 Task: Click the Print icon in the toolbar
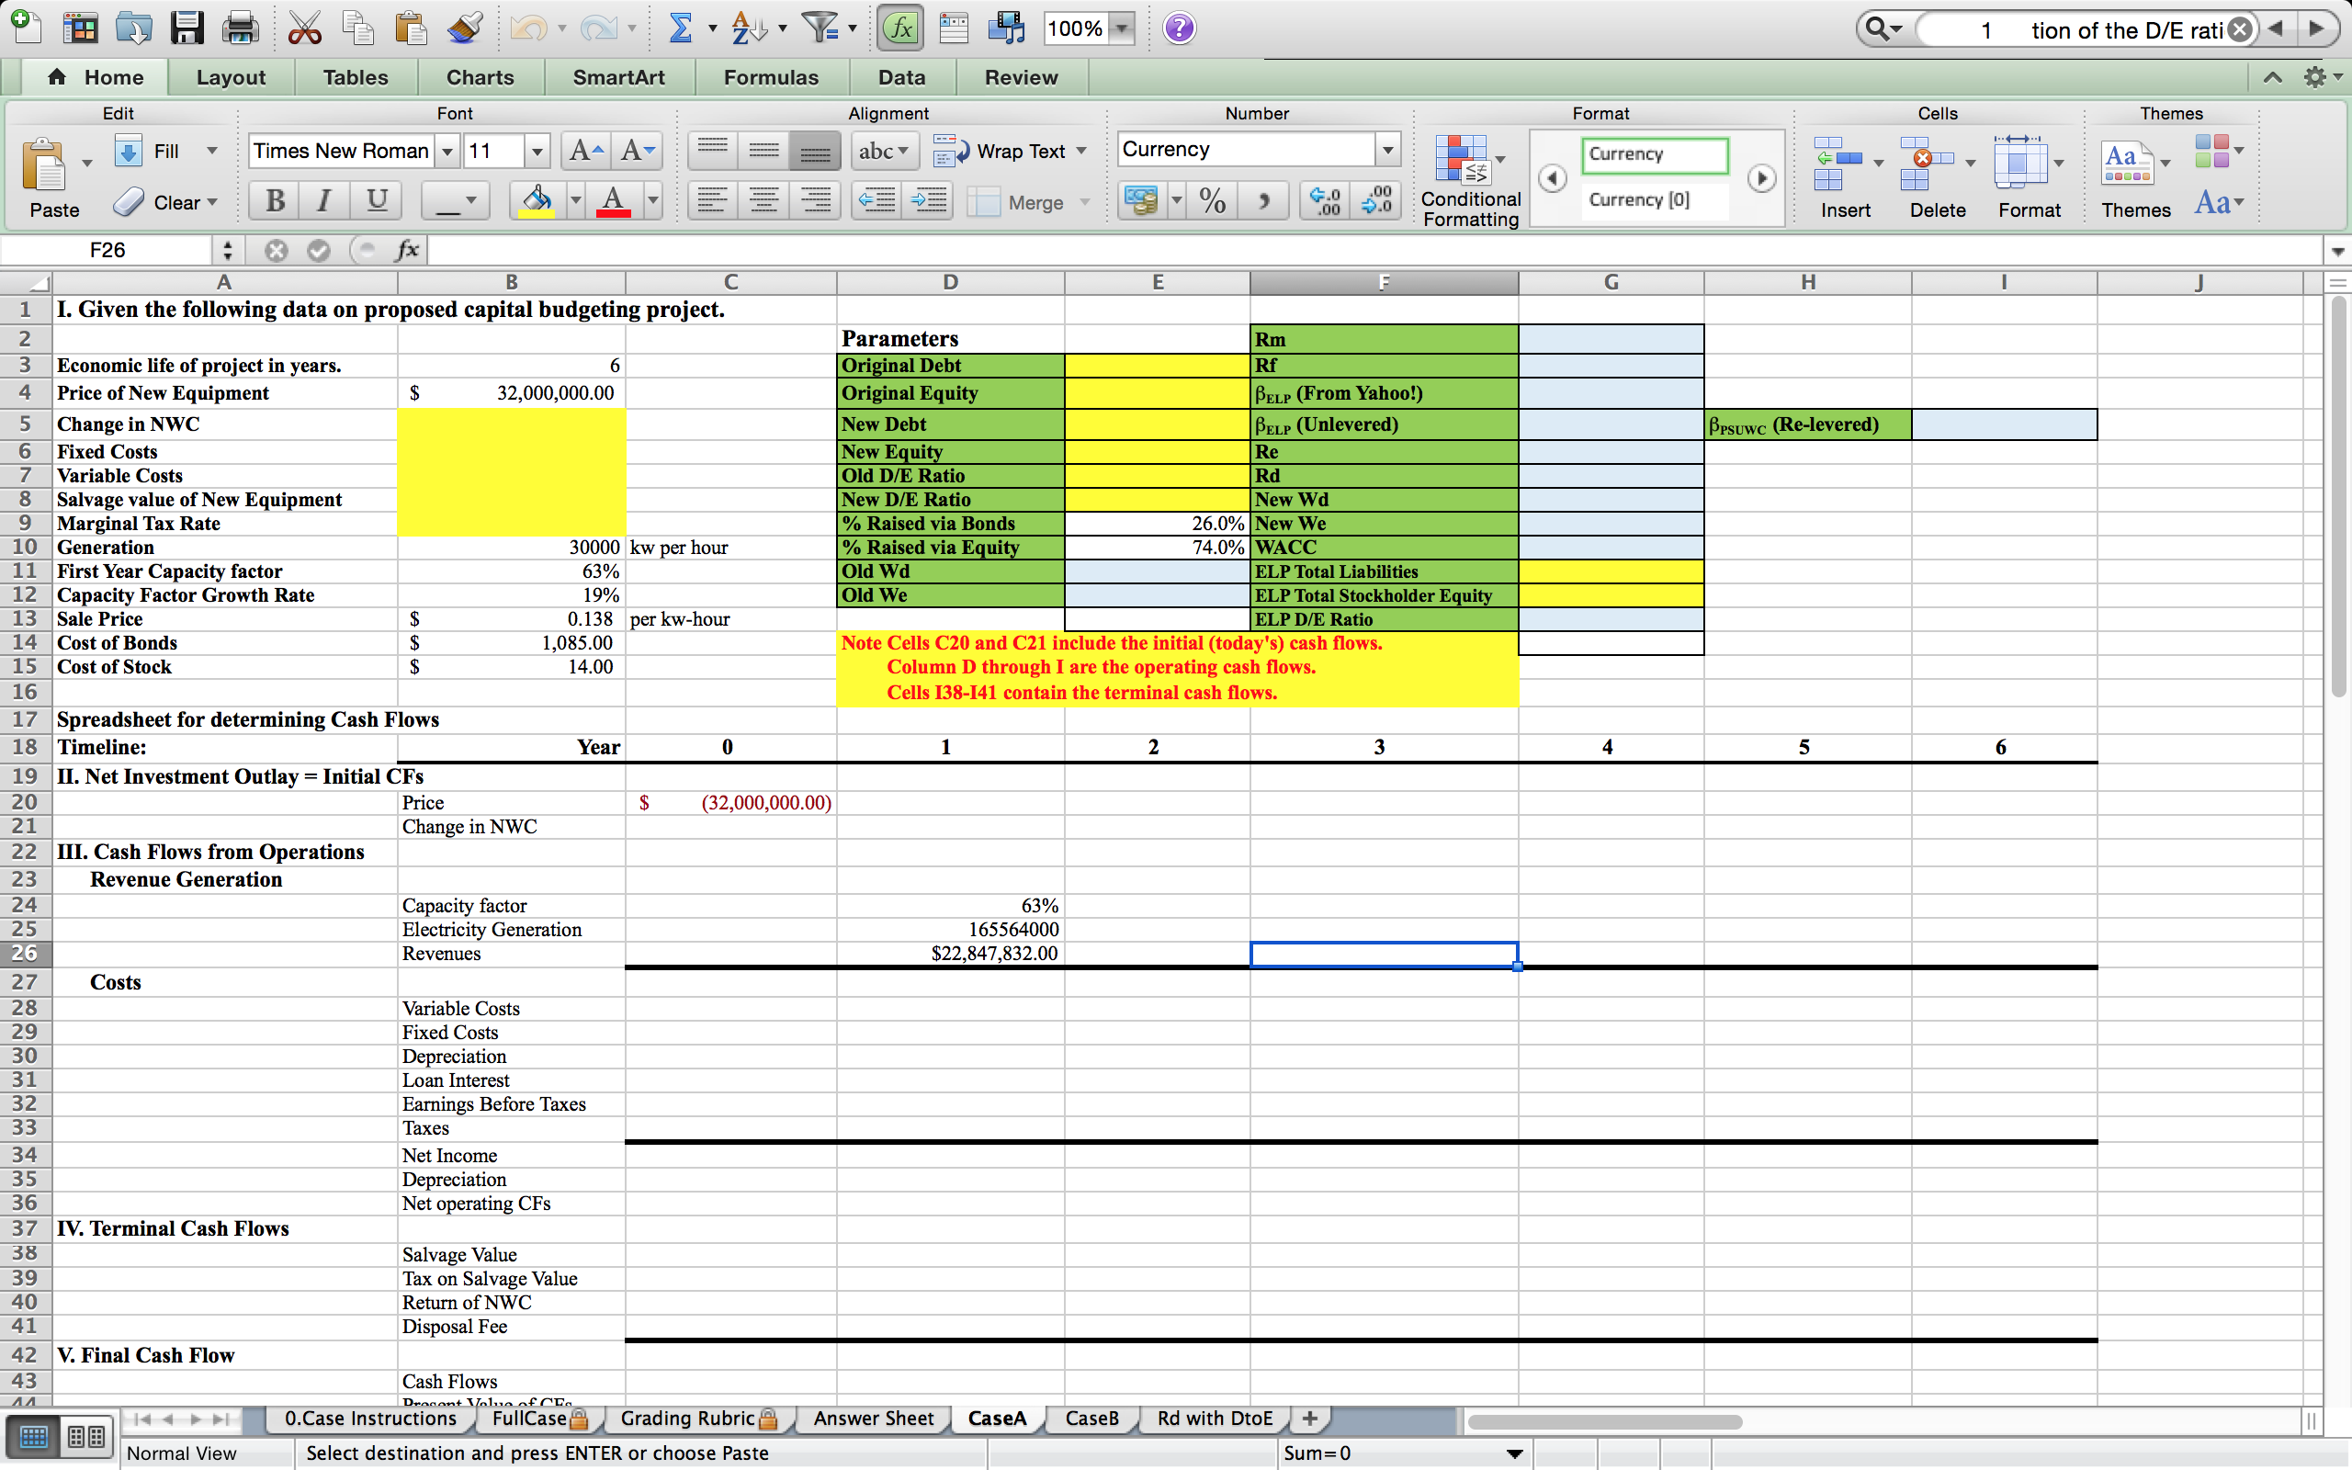click(239, 28)
